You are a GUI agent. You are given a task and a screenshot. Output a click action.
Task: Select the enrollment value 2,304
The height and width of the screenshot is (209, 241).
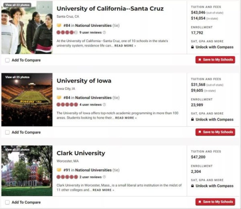click(x=196, y=172)
